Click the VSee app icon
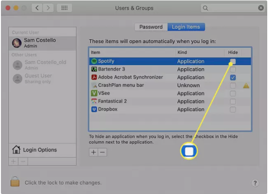 [94, 93]
